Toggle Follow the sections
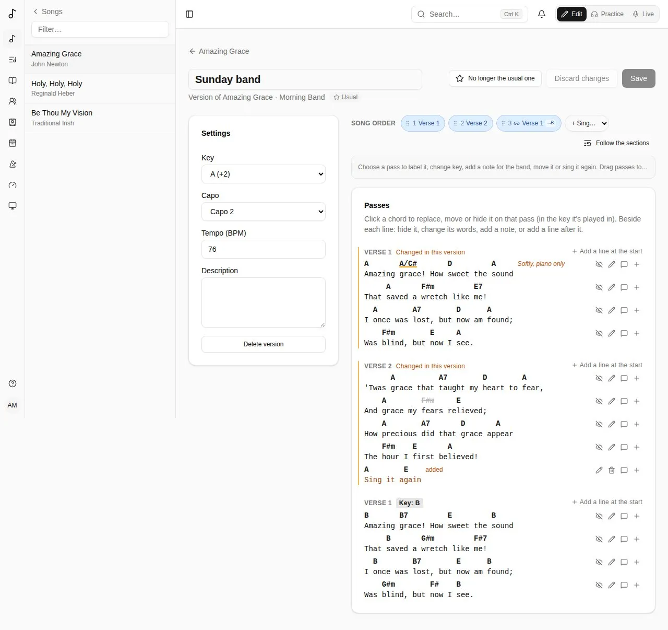The height and width of the screenshot is (630, 668). [616, 143]
